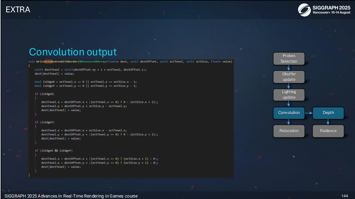Image resolution: width=355 pixels, height=199 pixels.
Task: Click the 'if (isEdgeX)' statement line
Action: [x=45, y=94]
